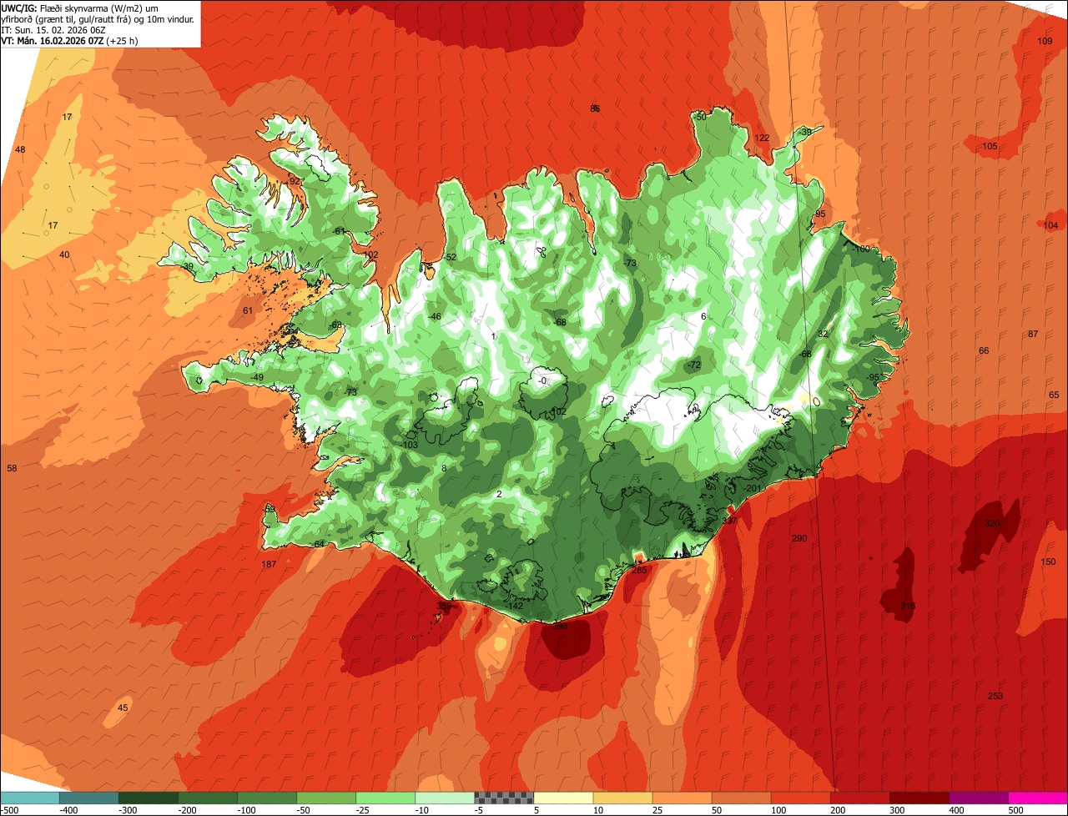Click the '86' value north of Iceland

click(595, 108)
